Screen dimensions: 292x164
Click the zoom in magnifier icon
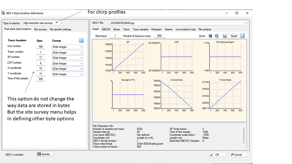[x=210, y=36]
